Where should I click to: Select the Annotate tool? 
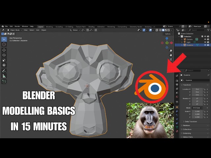tap(4, 71)
